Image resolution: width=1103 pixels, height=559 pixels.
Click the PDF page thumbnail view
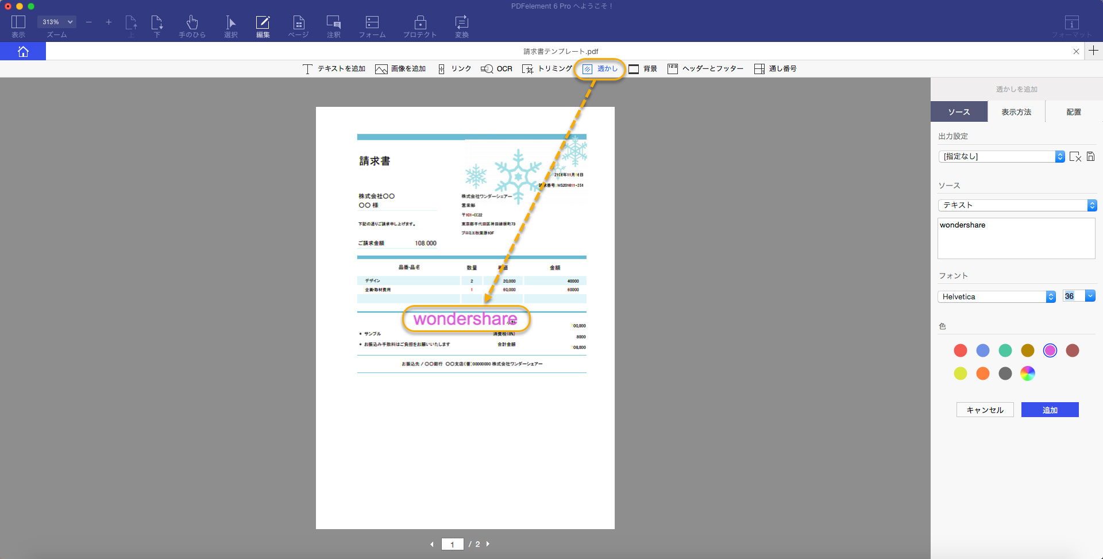point(465,318)
